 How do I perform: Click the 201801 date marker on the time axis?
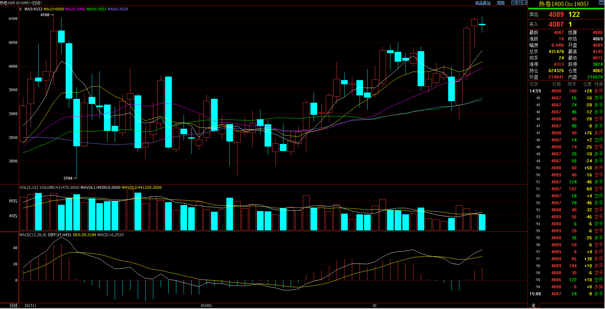point(206,306)
